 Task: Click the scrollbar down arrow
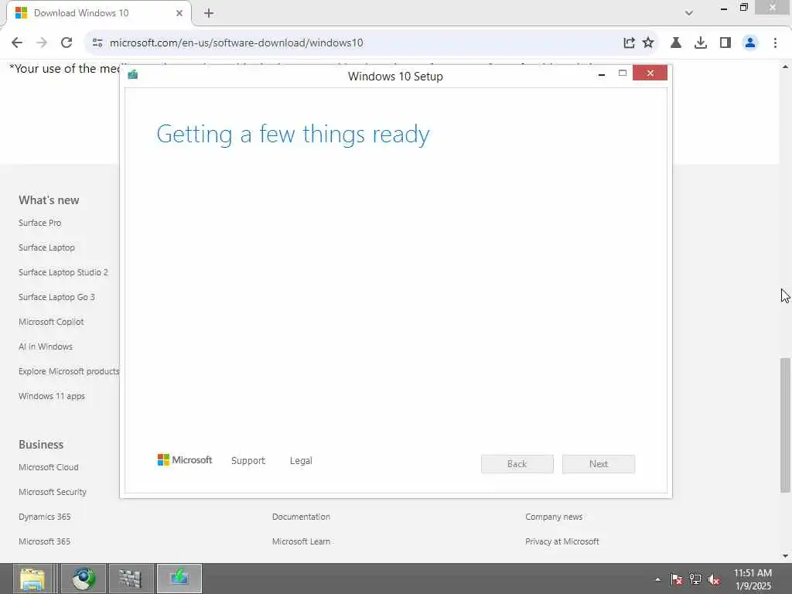(x=785, y=556)
